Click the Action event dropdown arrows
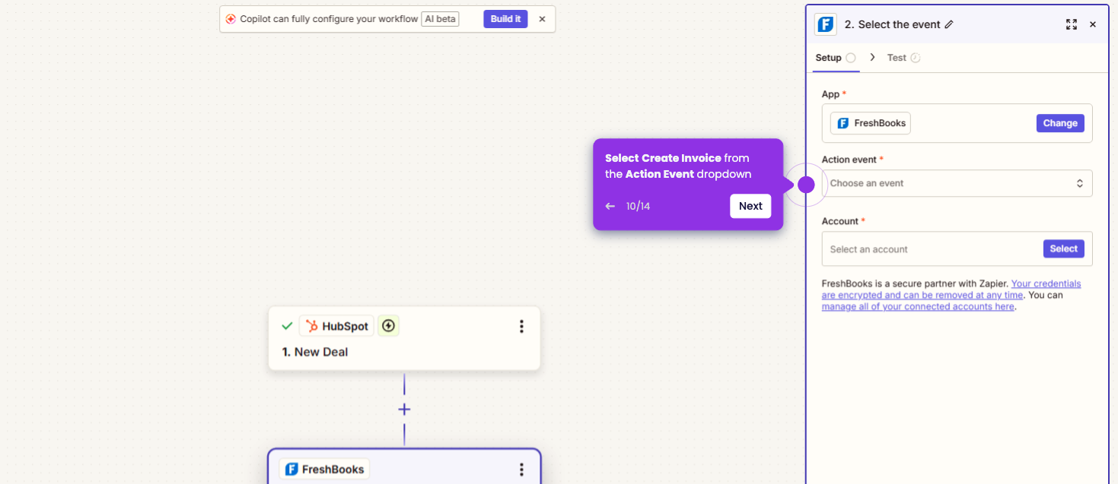This screenshot has height=484, width=1118. tap(1079, 183)
